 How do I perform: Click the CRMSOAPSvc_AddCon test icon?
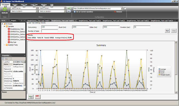point(9,40)
